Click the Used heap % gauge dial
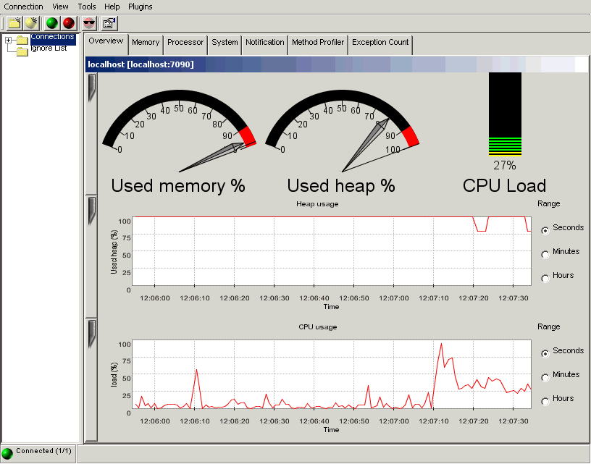This screenshot has height=464, width=591. [x=342, y=131]
